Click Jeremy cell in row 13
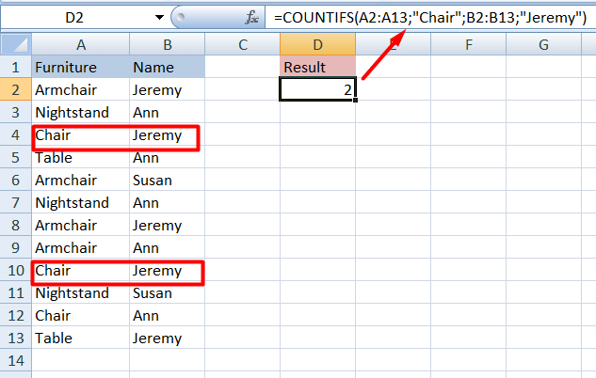 [x=168, y=339]
